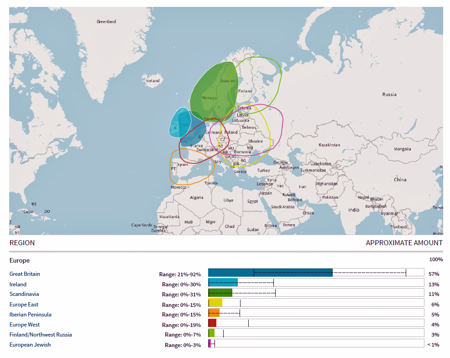Click the Greenland label on the map

coord(106,21)
